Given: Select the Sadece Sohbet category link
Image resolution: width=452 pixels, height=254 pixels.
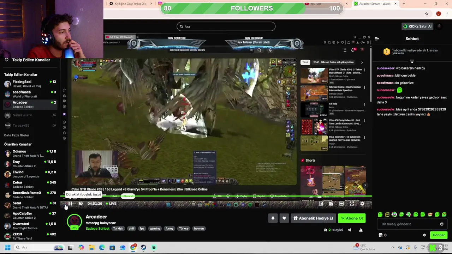Looking at the screenshot, I should tap(97, 229).
